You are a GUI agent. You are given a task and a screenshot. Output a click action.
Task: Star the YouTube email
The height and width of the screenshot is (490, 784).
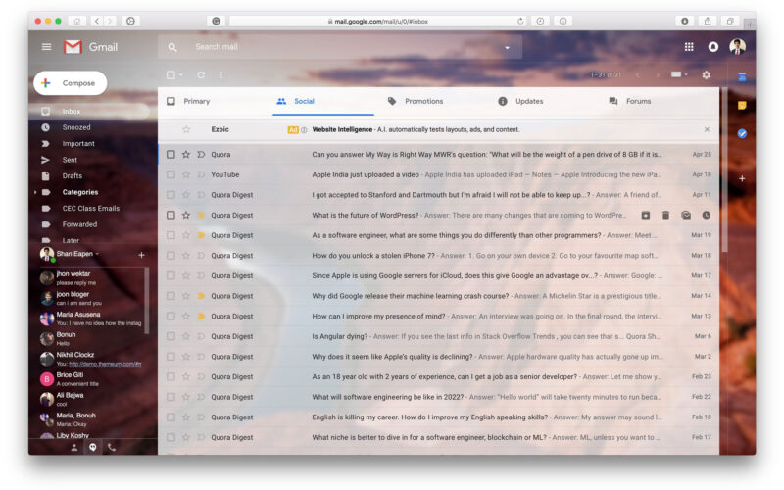(185, 174)
